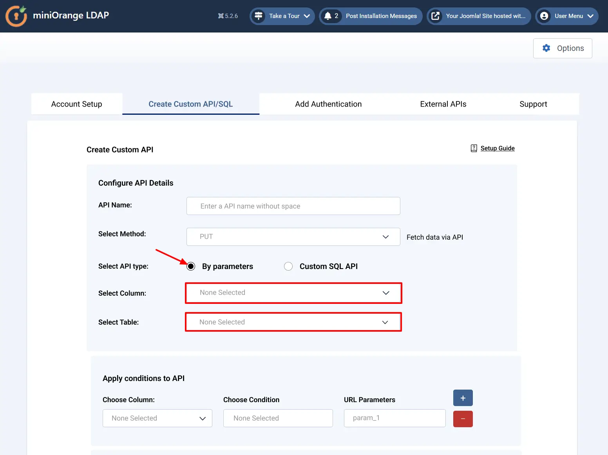This screenshot has width=608, height=455.
Task: Click the Joomla version 5.2.6 icon
Action: coord(221,16)
